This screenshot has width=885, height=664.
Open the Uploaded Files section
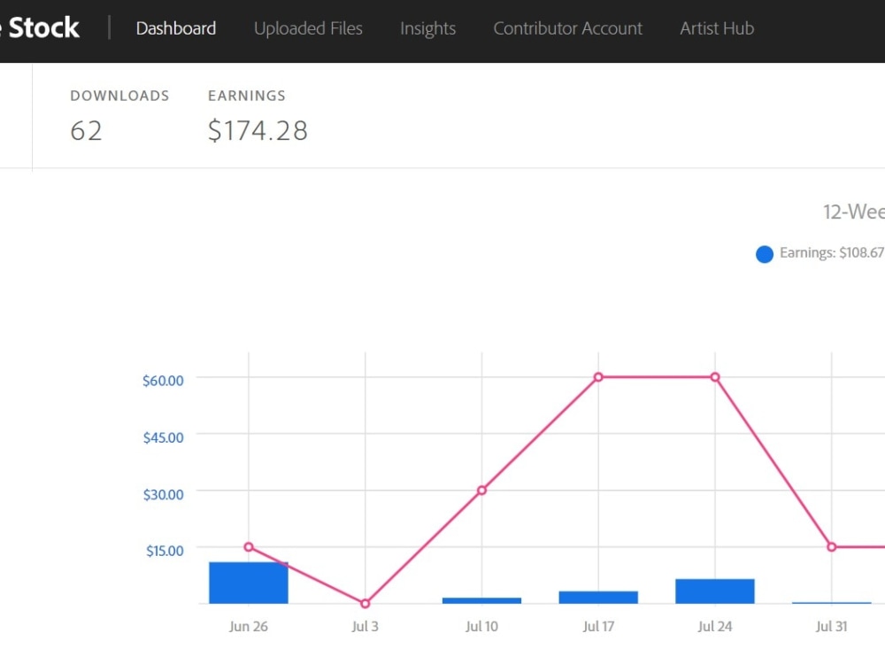[307, 28]
